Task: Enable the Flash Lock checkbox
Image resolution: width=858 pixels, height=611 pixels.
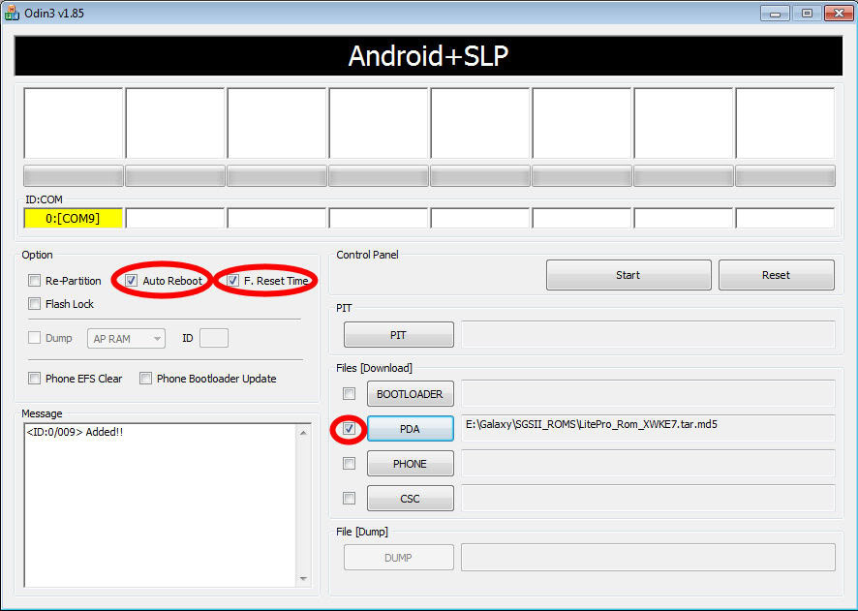Action: [35, 304]
